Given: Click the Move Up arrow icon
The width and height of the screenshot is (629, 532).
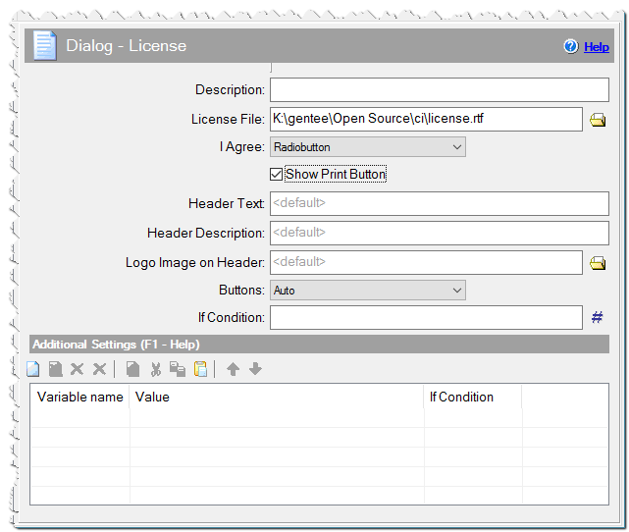Looking at the screenshot, I should (x=234, y=369).
